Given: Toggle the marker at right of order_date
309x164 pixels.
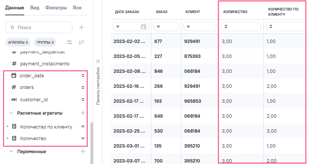Looking at the screenshot, I should (x=83, y=75).
